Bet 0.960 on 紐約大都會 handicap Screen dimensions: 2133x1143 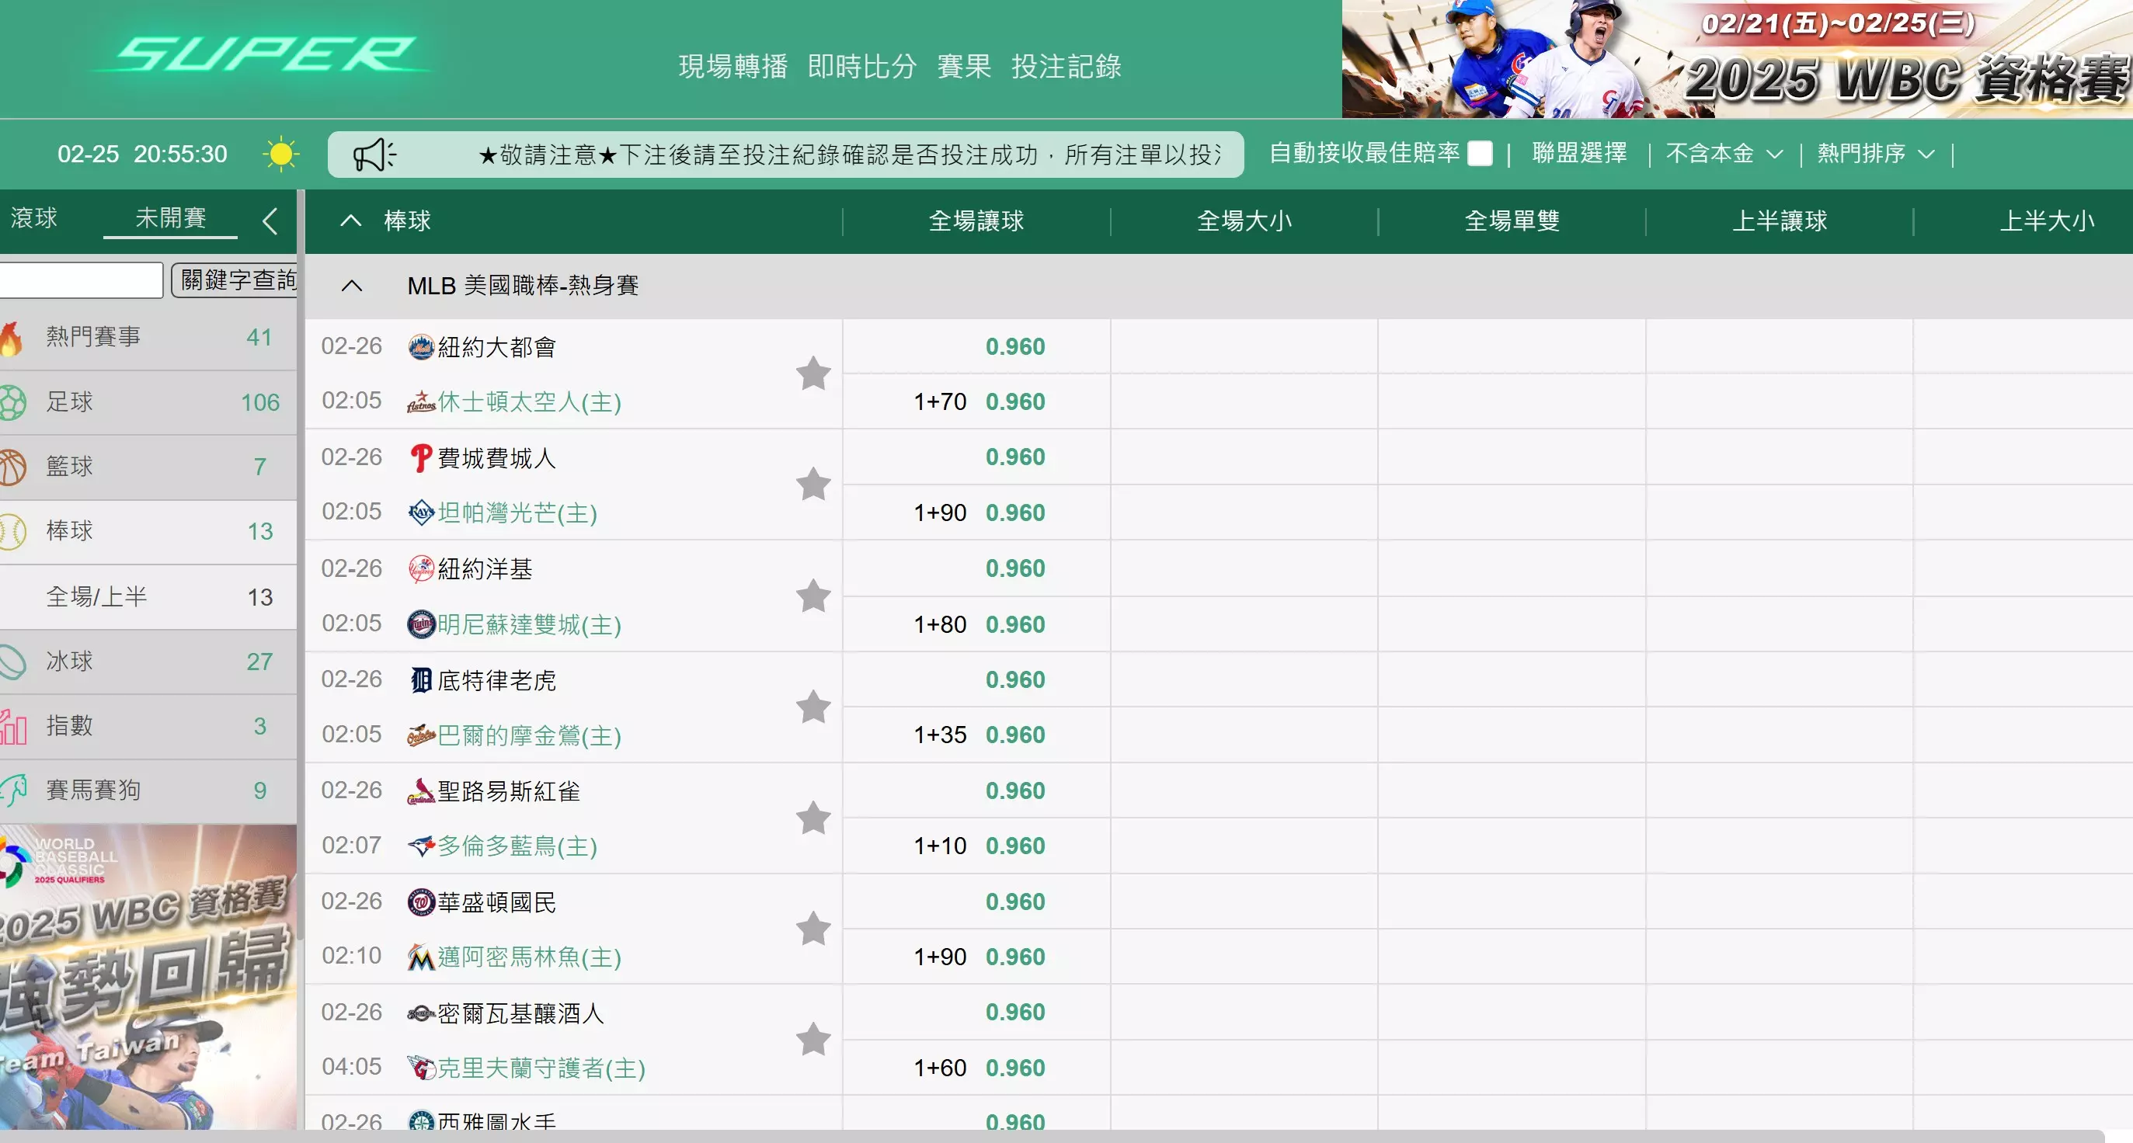(1015, 347)
